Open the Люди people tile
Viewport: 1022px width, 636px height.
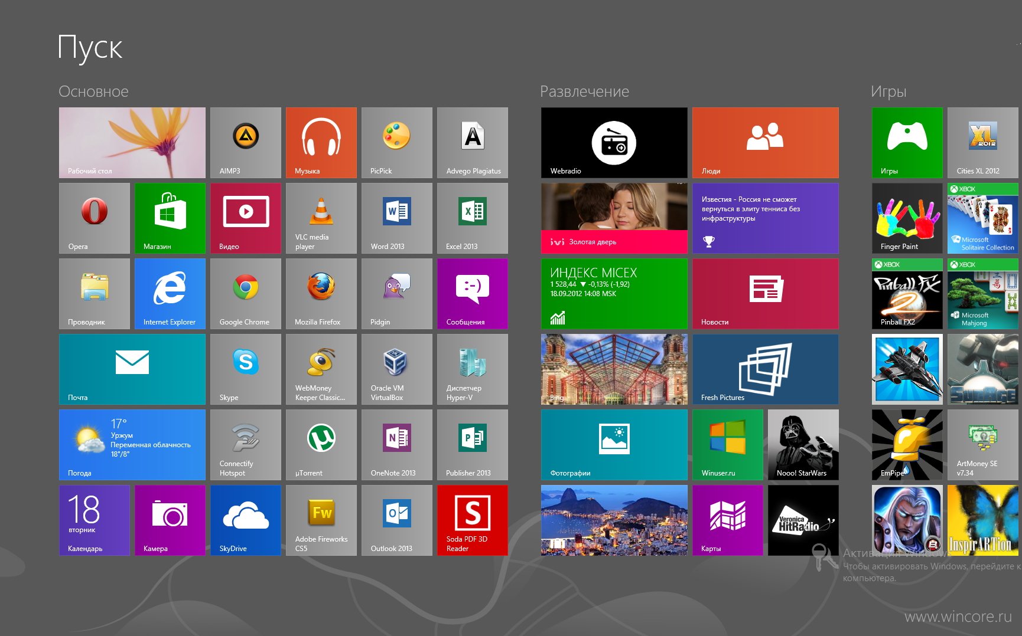coord(766,143)
